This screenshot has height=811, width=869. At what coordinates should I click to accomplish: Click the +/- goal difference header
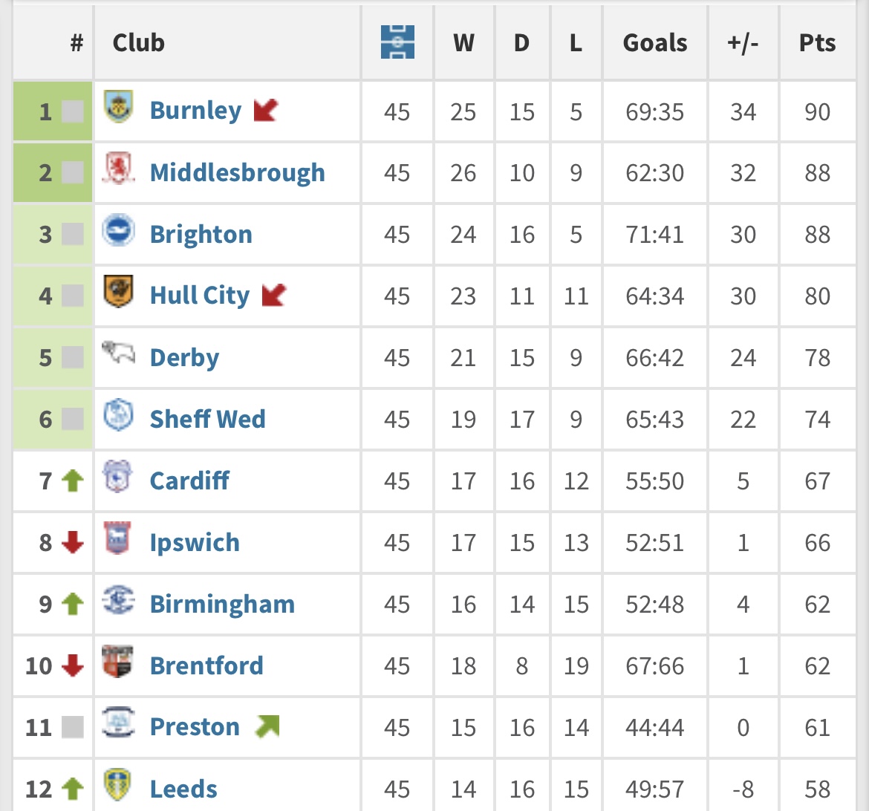click(743, 43)
